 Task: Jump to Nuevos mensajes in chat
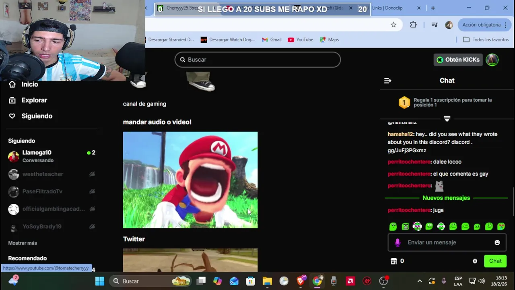click(x=446, y=198)
